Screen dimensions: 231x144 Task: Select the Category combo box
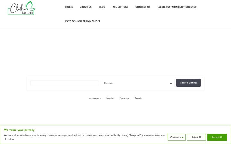138,83
